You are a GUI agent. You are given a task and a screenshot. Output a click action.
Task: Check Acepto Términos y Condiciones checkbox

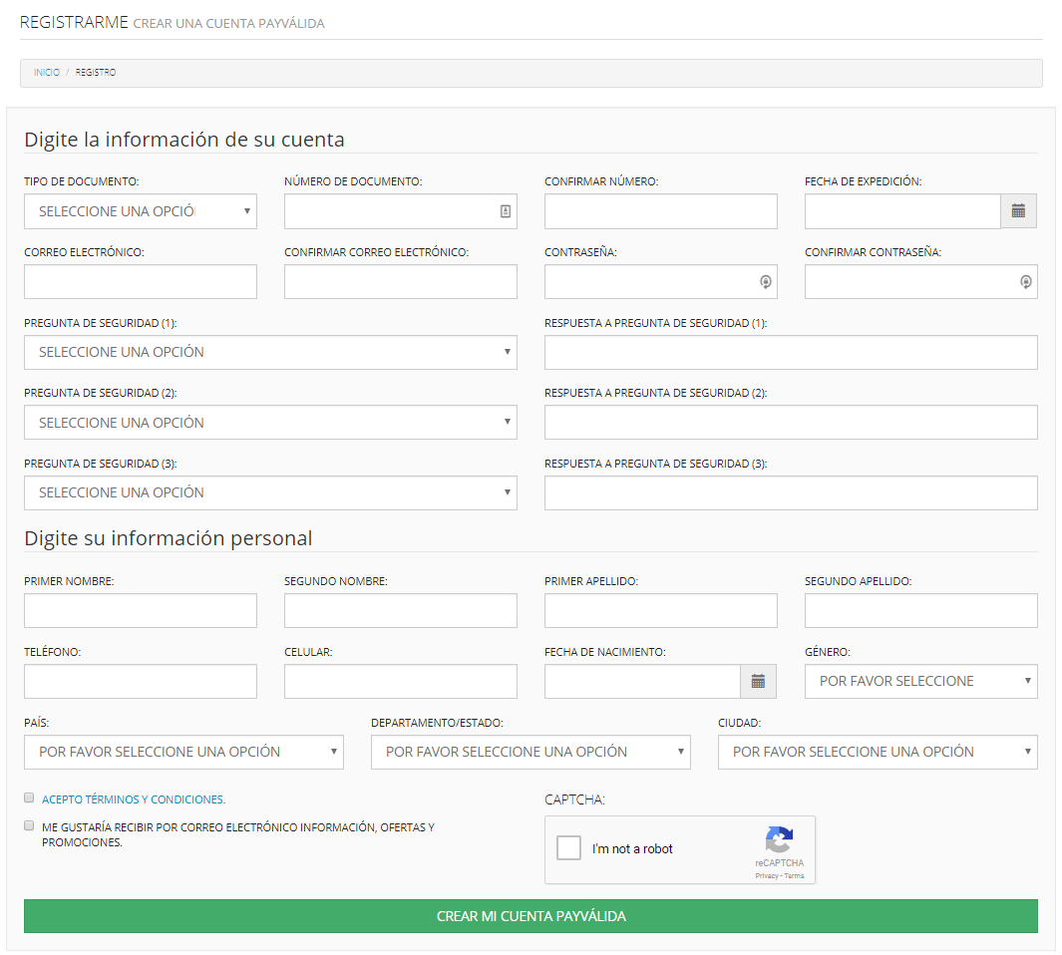(x=29, y=797)
